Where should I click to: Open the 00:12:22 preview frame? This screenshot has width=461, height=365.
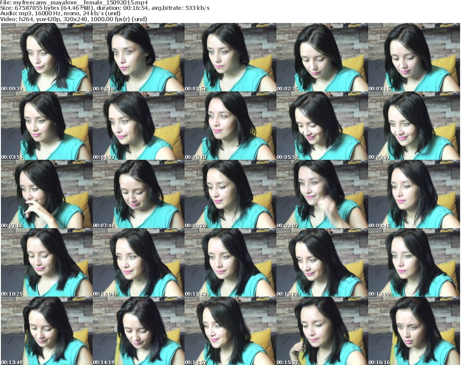point(321,263)
